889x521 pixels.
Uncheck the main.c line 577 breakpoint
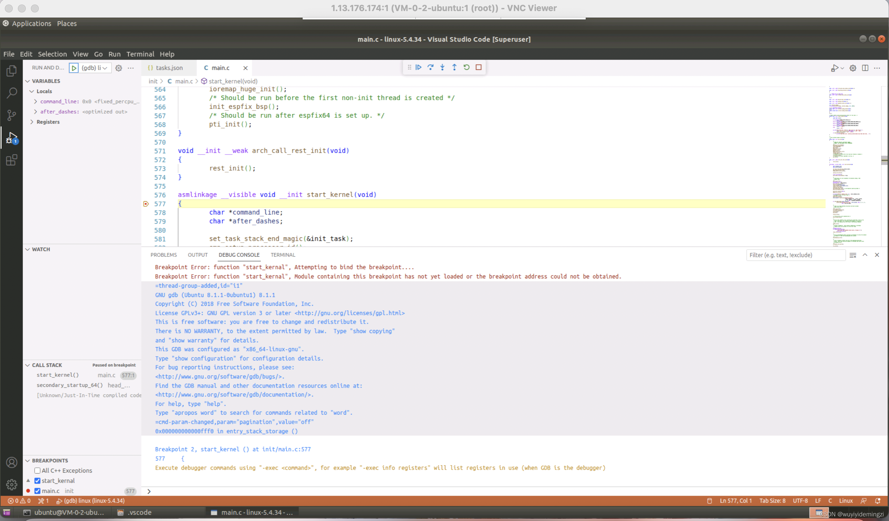(x=37, y=491)
